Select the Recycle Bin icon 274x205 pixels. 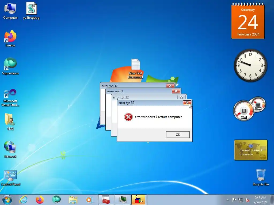(x=261, y=177)
